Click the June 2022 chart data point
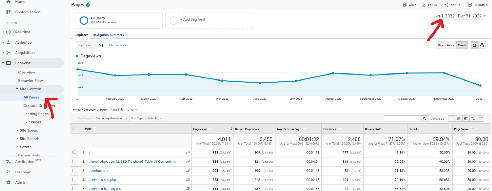 [260, 83]
